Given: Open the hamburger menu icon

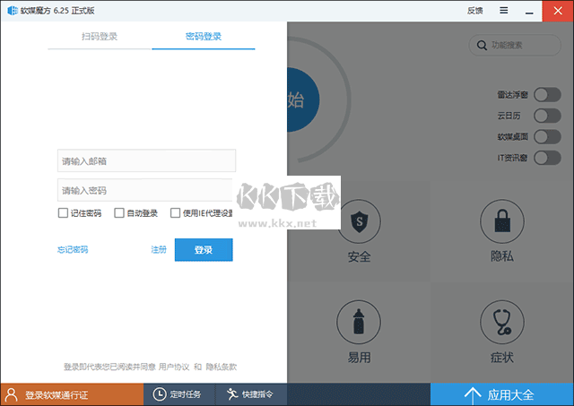Looking at the screenshot, I should tap(504, 11).
